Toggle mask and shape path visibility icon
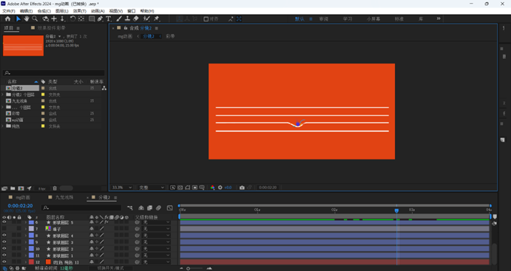 [187, 188]
